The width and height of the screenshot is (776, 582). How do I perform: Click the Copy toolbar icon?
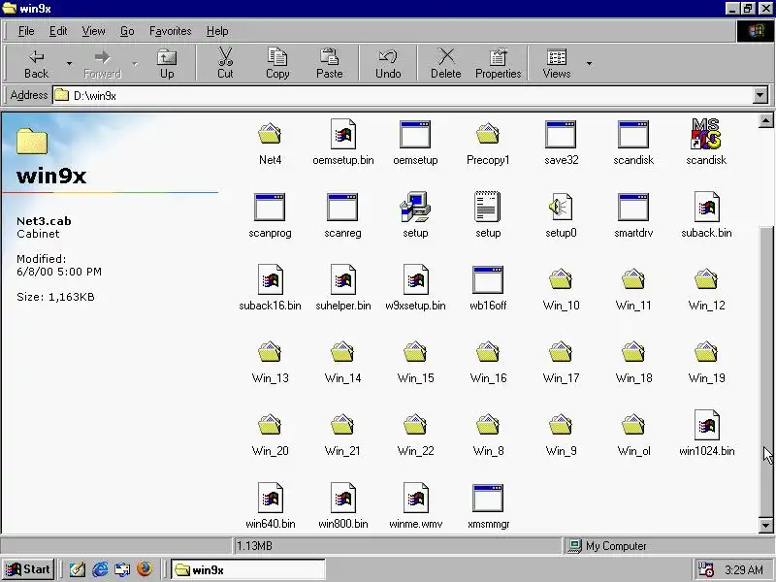tap(277, 57)
